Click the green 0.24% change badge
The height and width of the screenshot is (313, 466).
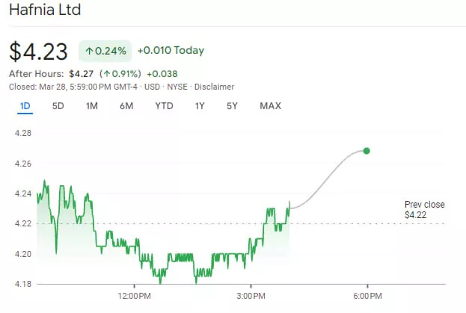(x=105, y=51)
